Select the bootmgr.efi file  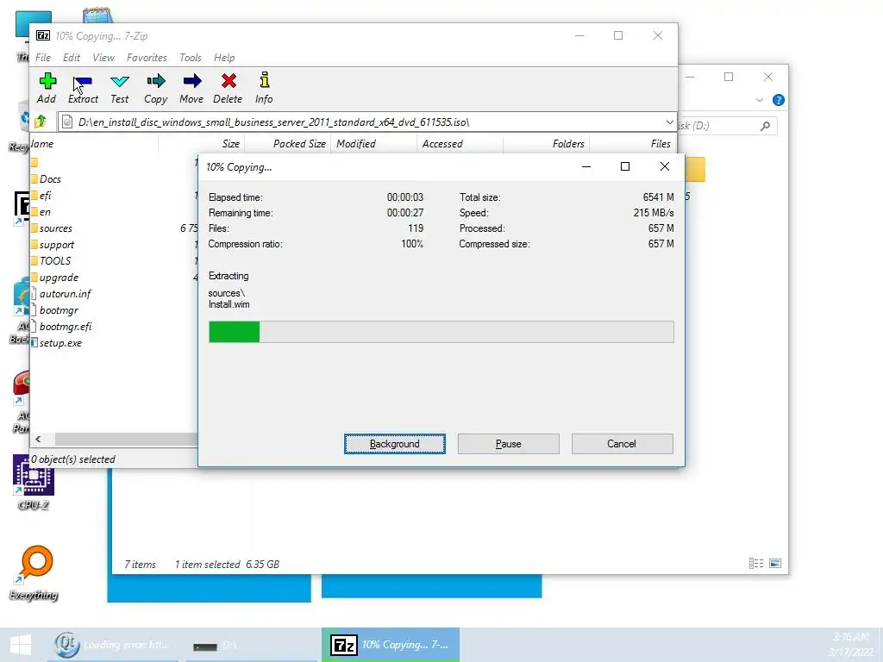(x=66, y=327)
